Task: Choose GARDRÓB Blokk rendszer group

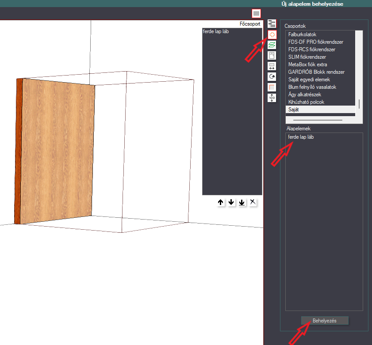Action: [320, 72]
